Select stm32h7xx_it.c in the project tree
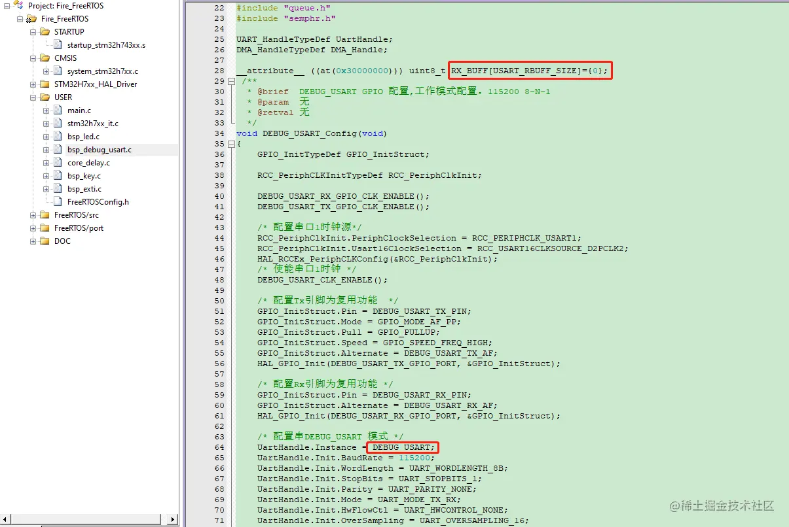 (x=93, y=124)
